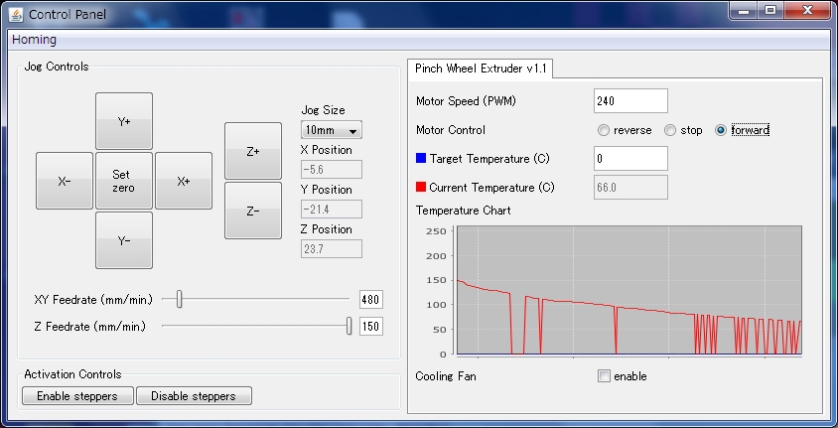The width and height of the screenshot is (838, 428).
Task: Lower Z axis with Z- button
Action: click(253, 211)
